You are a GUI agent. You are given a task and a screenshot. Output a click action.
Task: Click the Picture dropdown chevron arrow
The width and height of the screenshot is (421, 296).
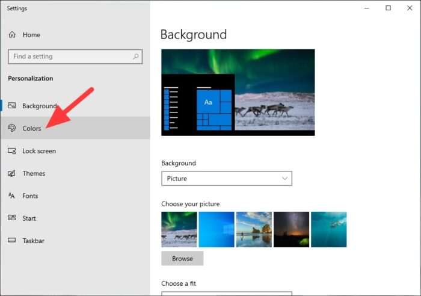(x=284, y=178)
